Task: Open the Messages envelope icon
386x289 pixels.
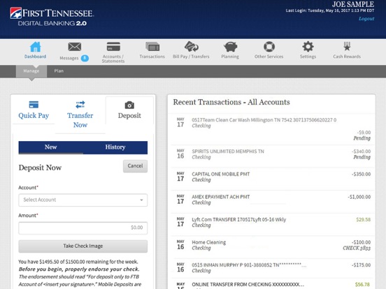Action: point(74,47)
